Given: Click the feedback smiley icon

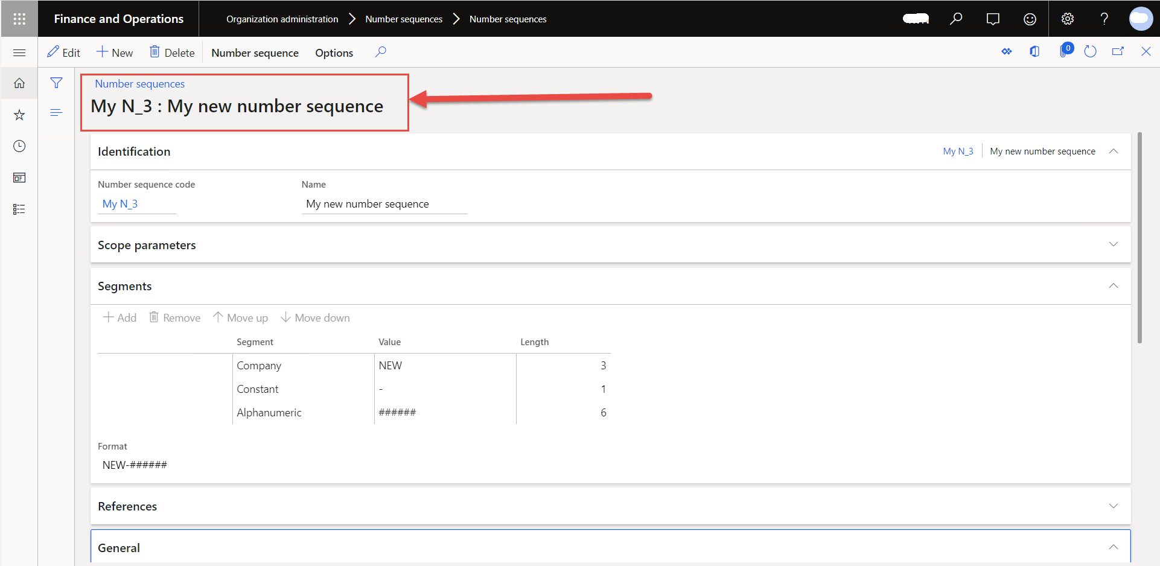Looking at the screenshot, I should click(1030, 19).
